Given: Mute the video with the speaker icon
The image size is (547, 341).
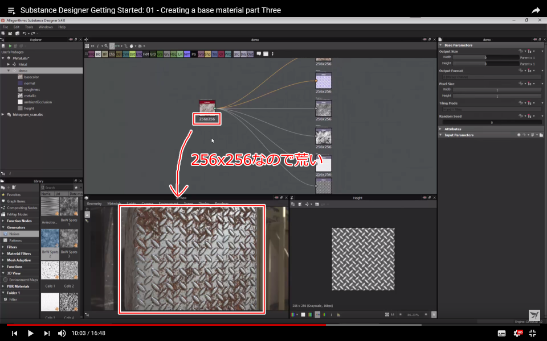Looking at the screenshot, I should (62, 333).
